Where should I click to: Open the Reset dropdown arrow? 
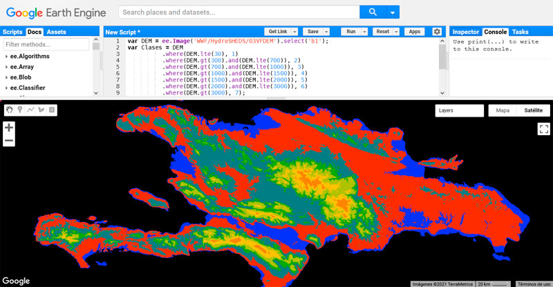tap(396, 32)
